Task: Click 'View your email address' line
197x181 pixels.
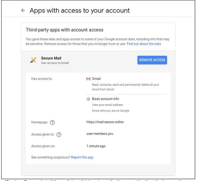Action: point(108,105)
